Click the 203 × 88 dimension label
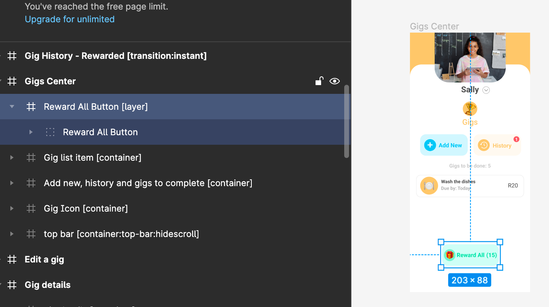 [470, 280]
